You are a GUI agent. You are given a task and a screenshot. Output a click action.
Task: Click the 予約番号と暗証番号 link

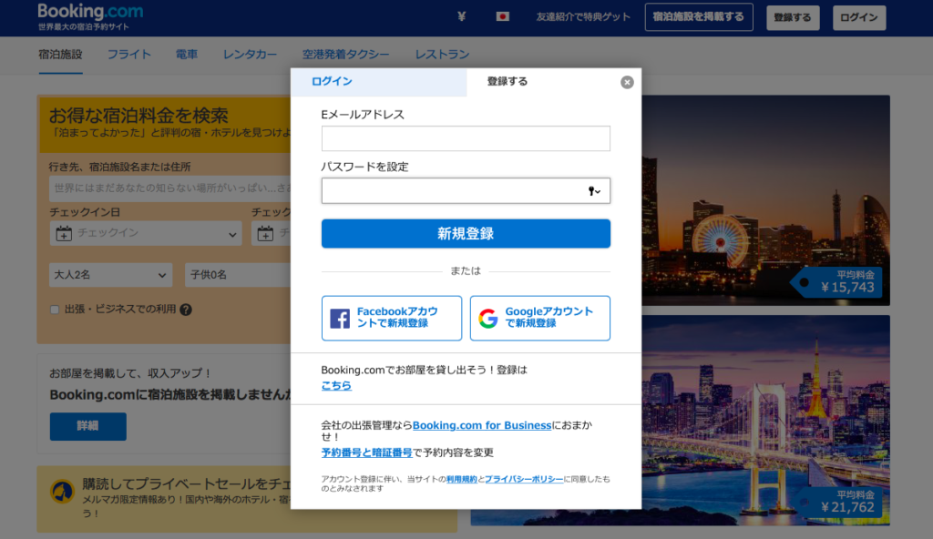pyautogui.click(x=366, y=453)
